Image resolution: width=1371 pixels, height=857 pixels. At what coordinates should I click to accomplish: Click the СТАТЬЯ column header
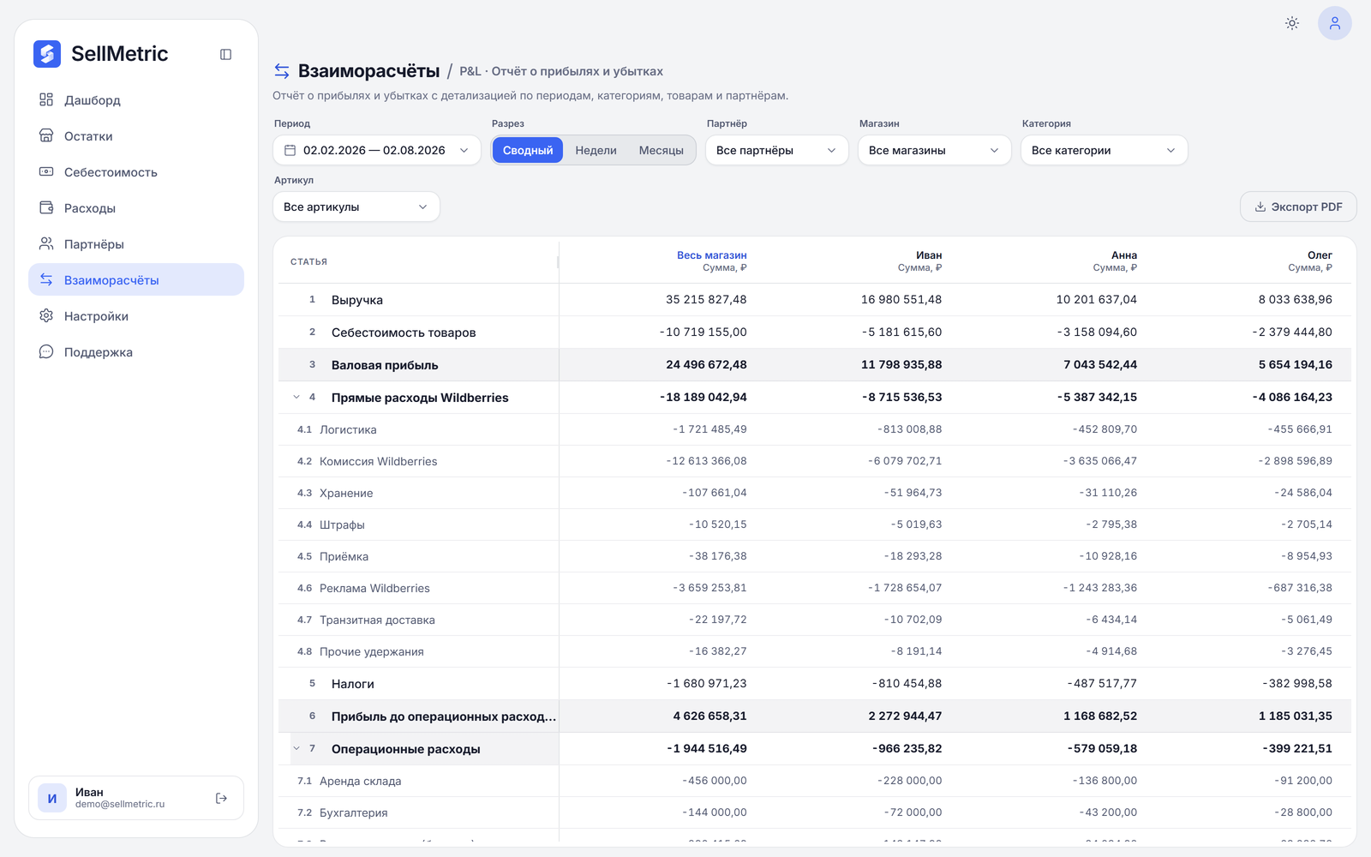tap(308, 261)
